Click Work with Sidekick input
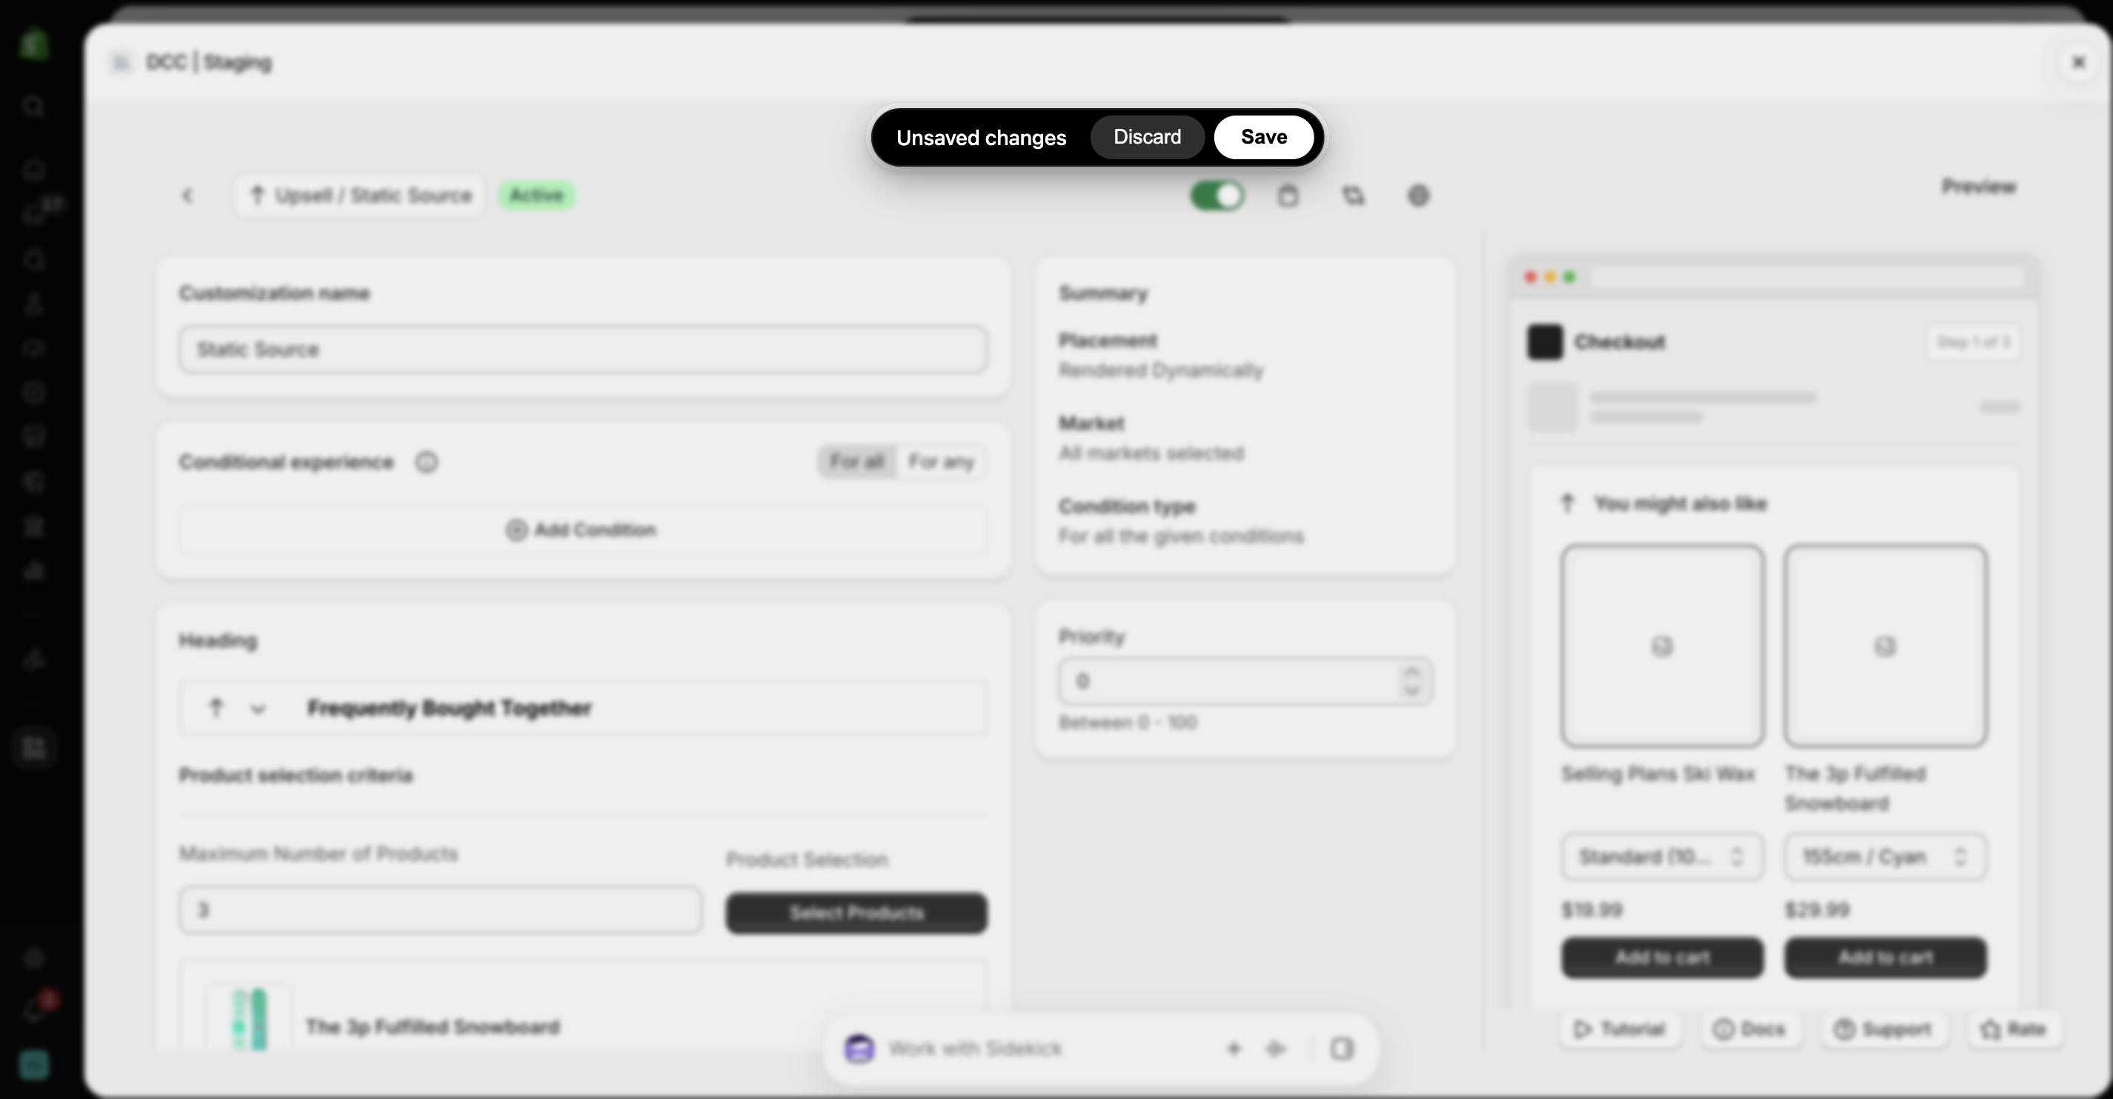 pyautogui.click(x=975, y=1049)
